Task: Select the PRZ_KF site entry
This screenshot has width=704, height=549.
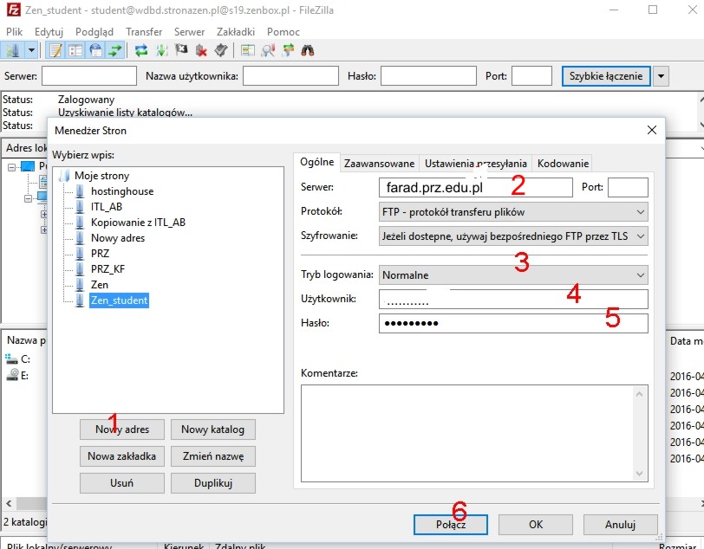Action: (108, 269)
